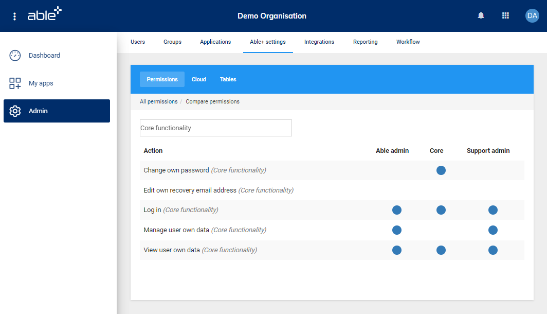Screen dimensions: 547x314
Task: Open the Integrations tab
Action: coord(319,42)
